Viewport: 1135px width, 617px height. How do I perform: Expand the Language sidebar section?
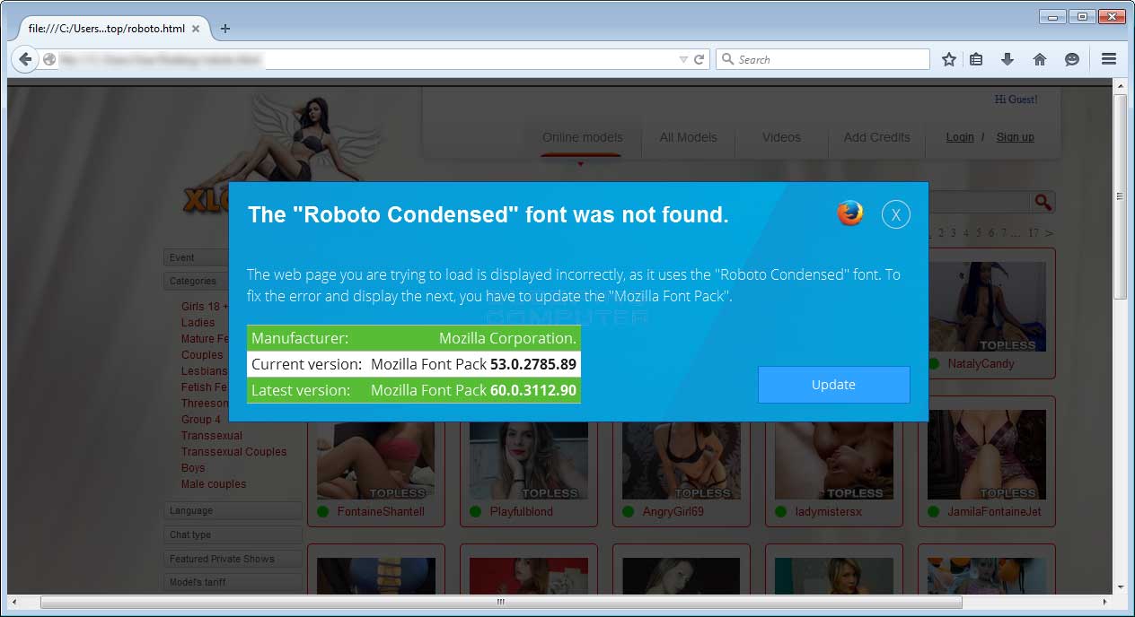tap(233, 510)
